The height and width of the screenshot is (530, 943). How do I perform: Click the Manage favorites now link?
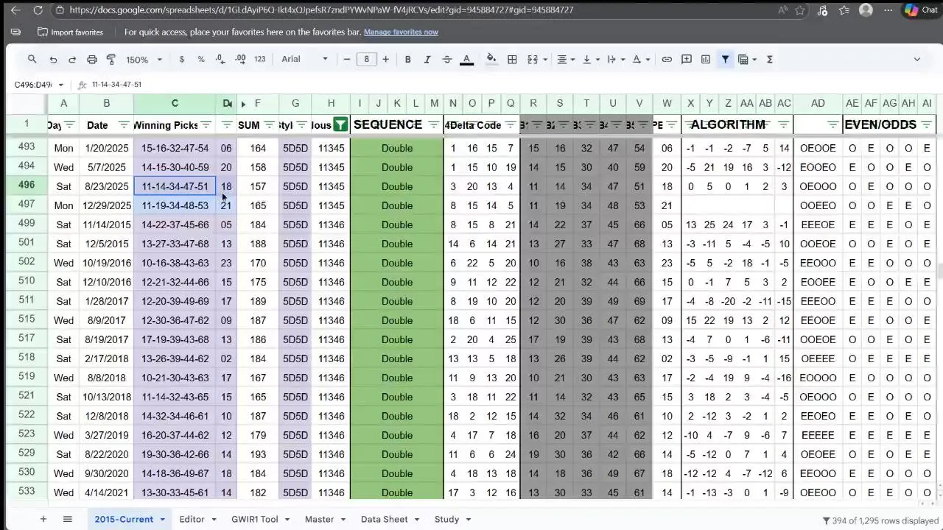click(x=401, y=32)
